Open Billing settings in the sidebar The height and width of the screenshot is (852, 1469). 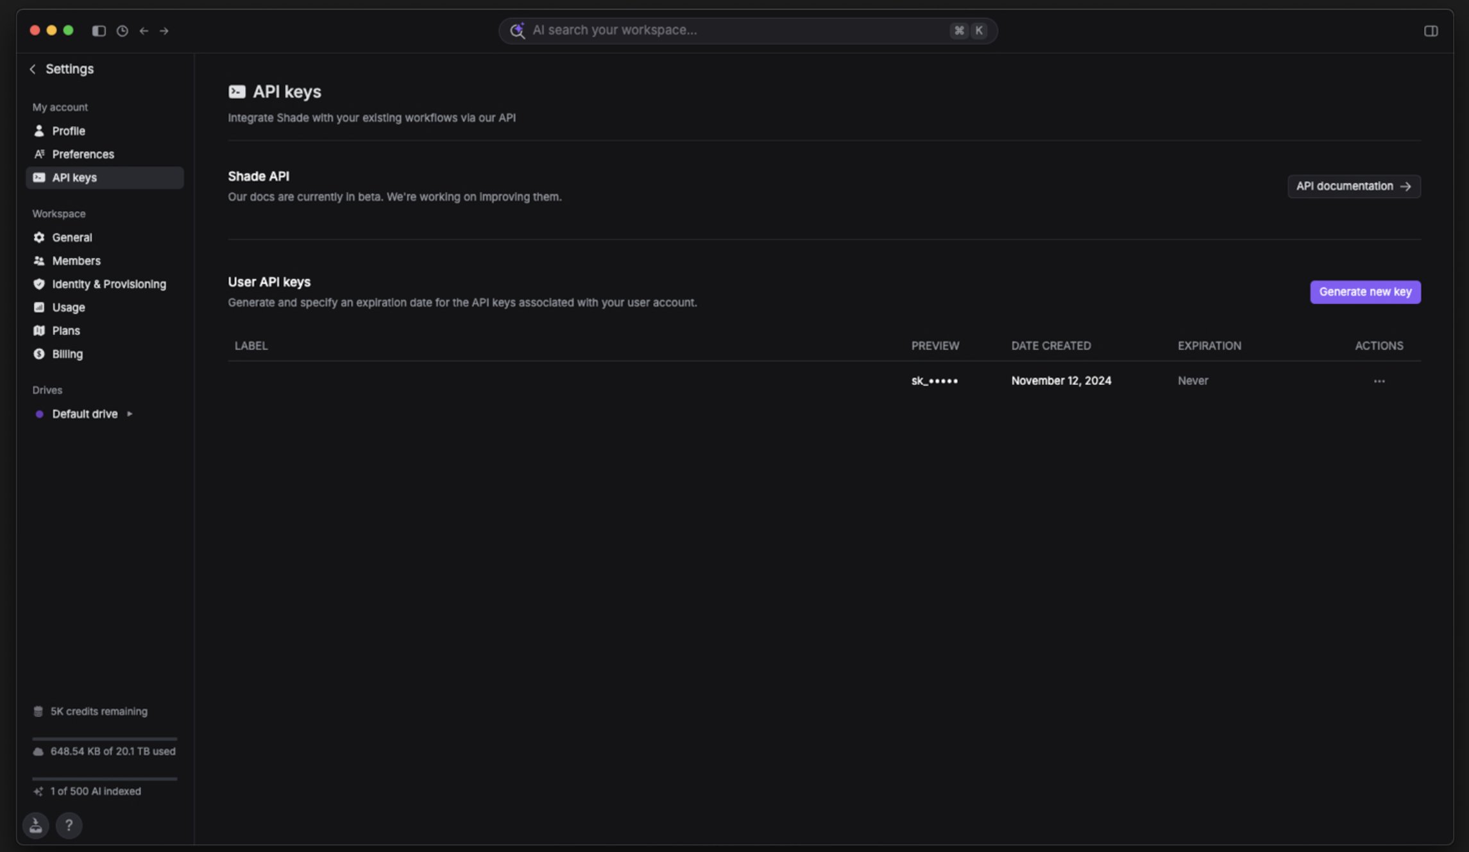click(67, 354)
